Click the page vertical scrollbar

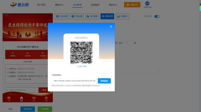click(200, 7)
